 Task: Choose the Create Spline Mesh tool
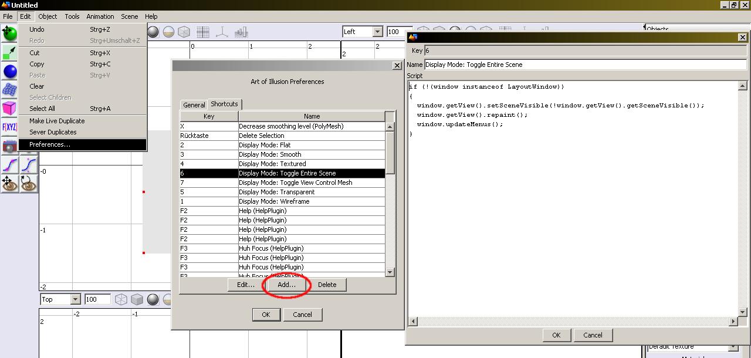(x=9, y=90)
